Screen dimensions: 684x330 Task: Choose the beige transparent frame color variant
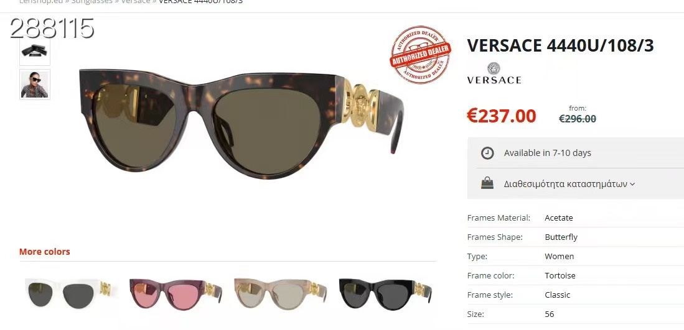click(x=280, y=295)
